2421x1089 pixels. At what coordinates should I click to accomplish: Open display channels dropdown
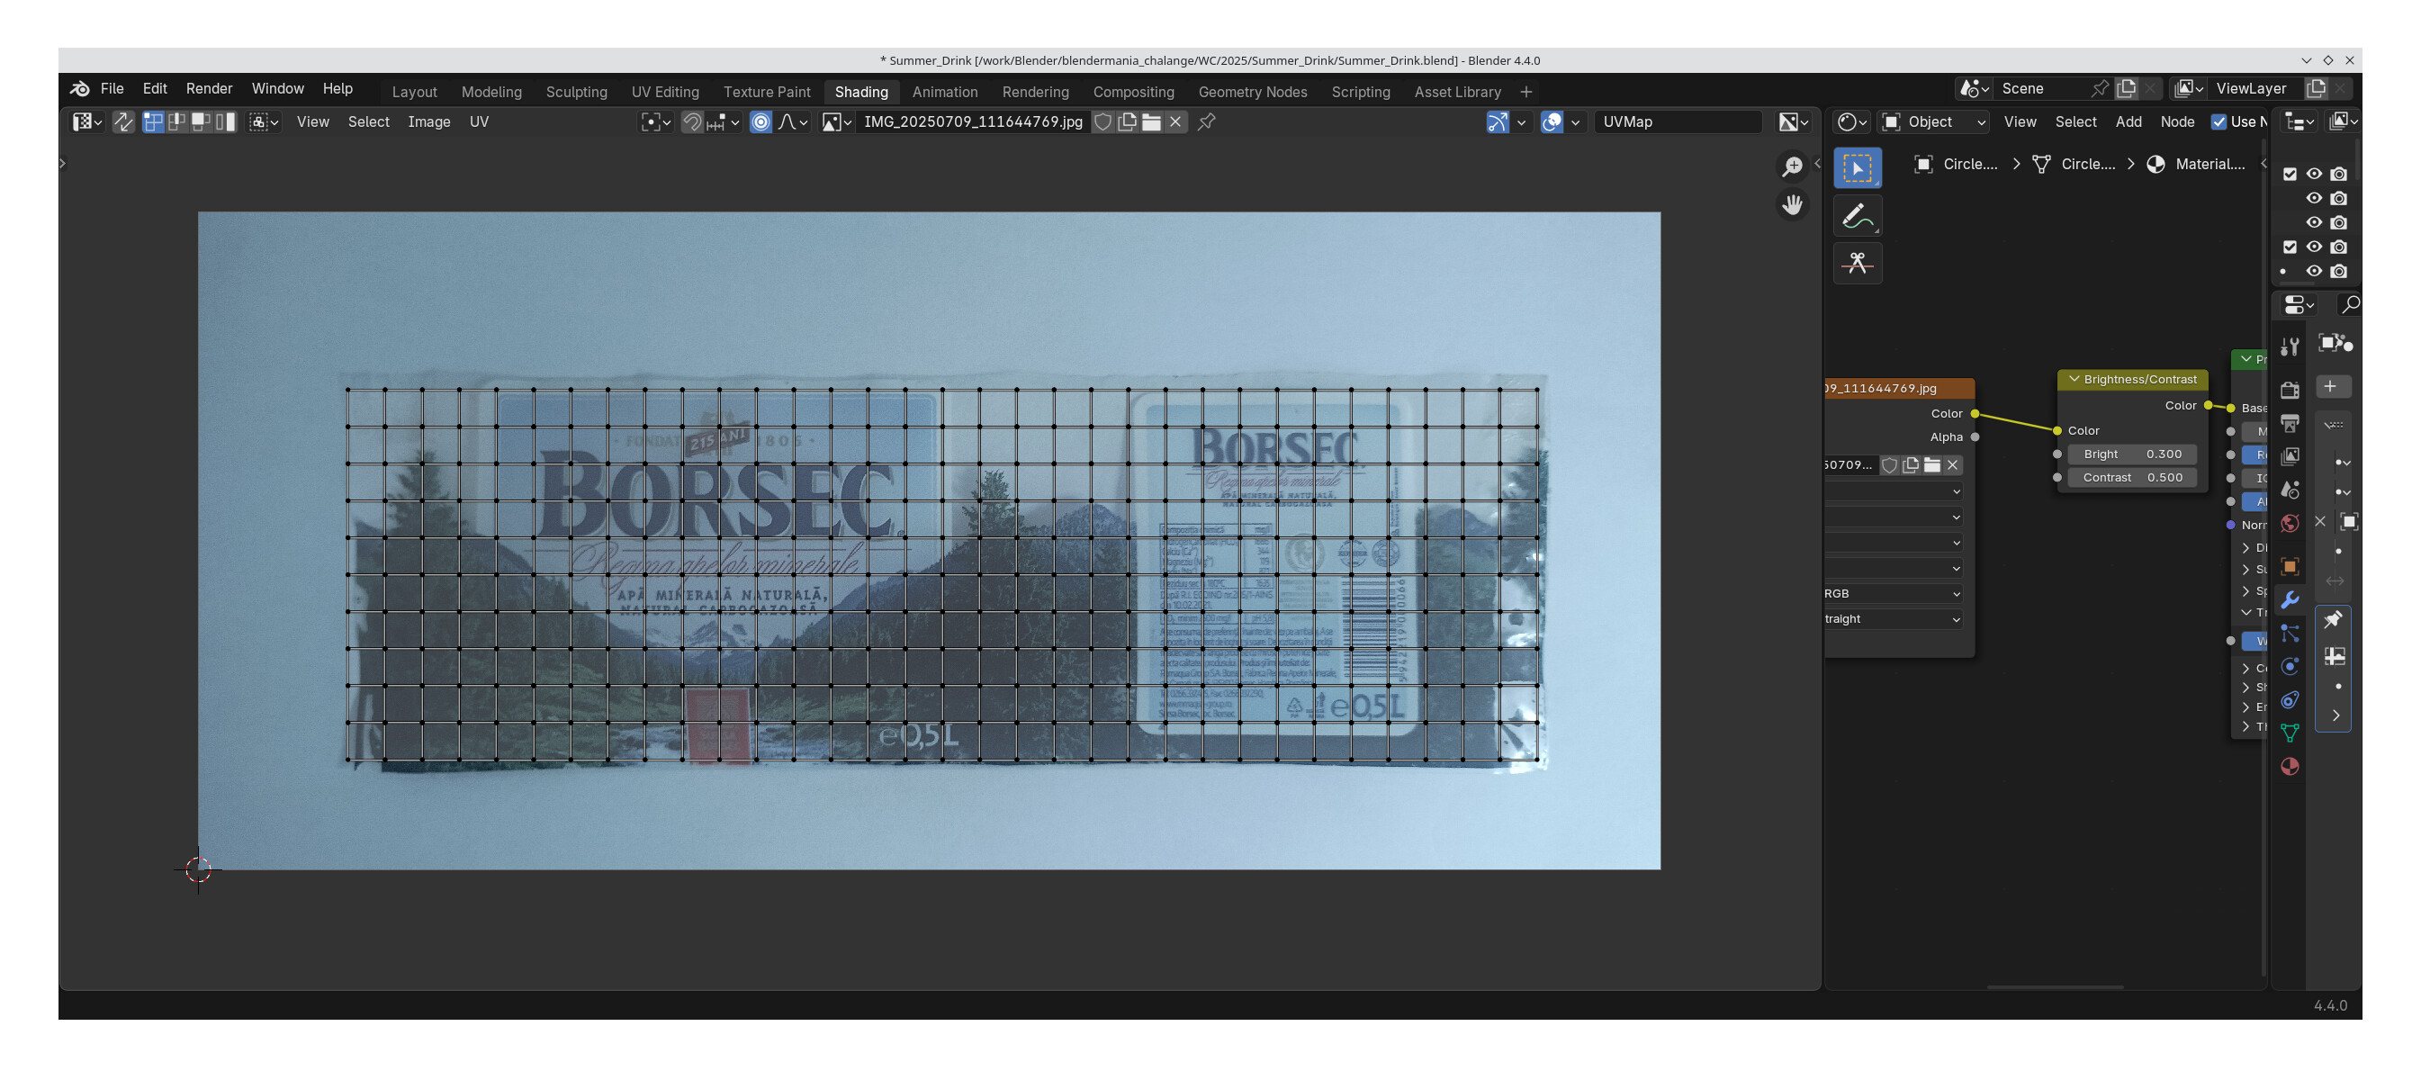(x=1793, y=121)
